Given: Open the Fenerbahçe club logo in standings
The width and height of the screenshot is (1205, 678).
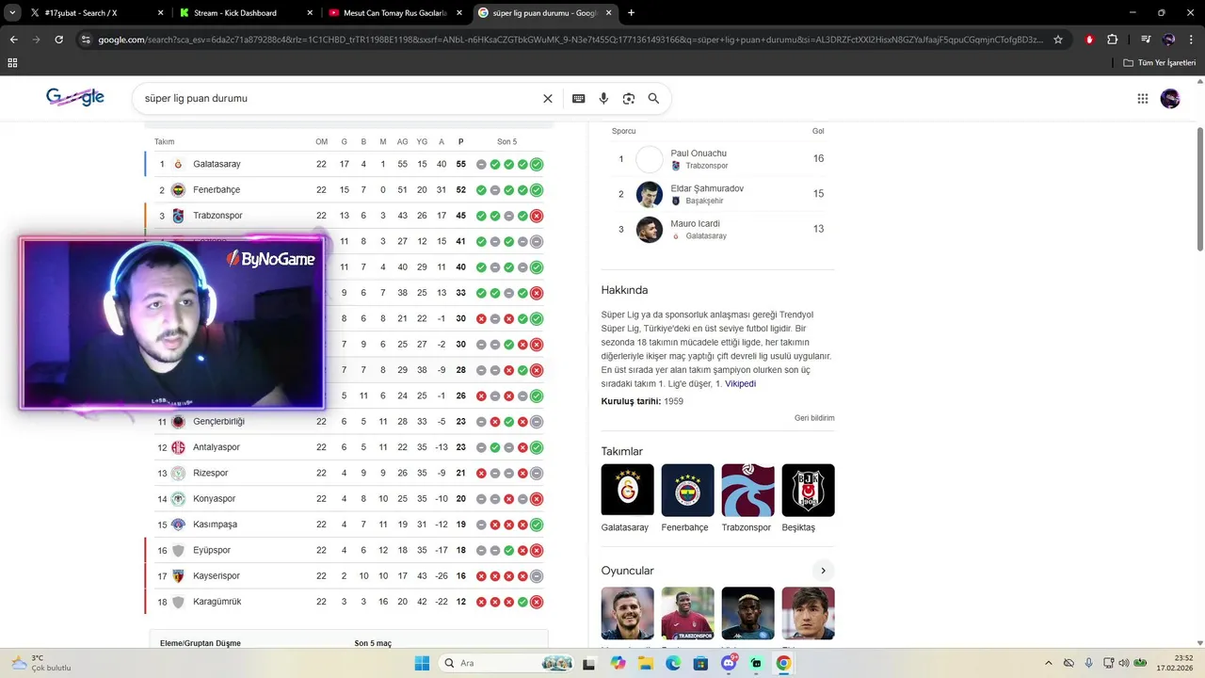Looking at the screenshot, I should click(178, 189).
